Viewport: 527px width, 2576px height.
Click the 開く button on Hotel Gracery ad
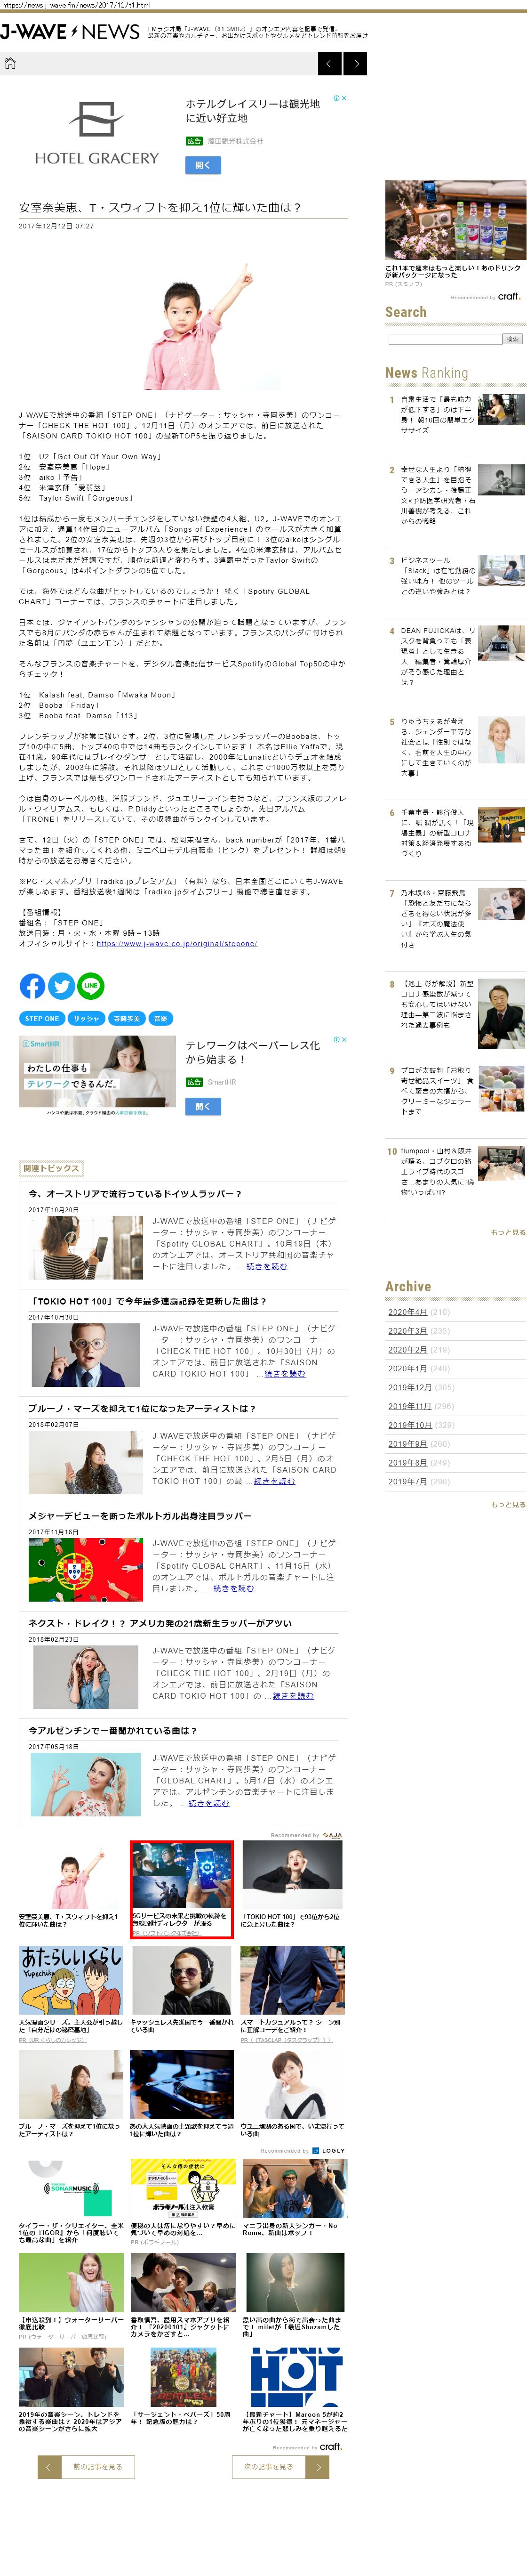pyautogui.click(x=202, y=165)
